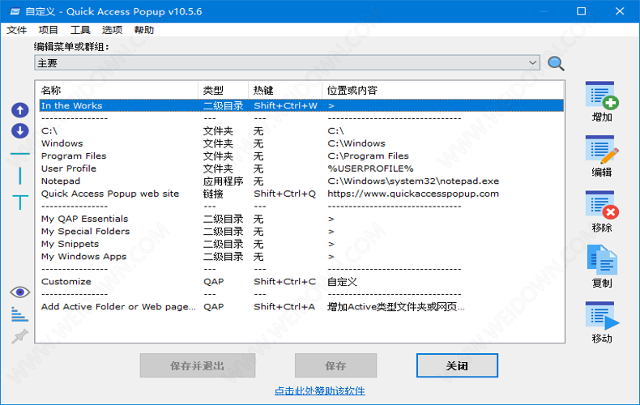Select the C:\ name entry
The image size is (640, 405).
point(49,131)
